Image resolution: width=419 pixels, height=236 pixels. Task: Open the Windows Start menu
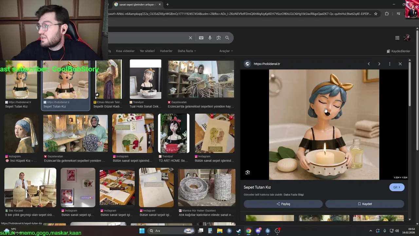tap(142, 231)
